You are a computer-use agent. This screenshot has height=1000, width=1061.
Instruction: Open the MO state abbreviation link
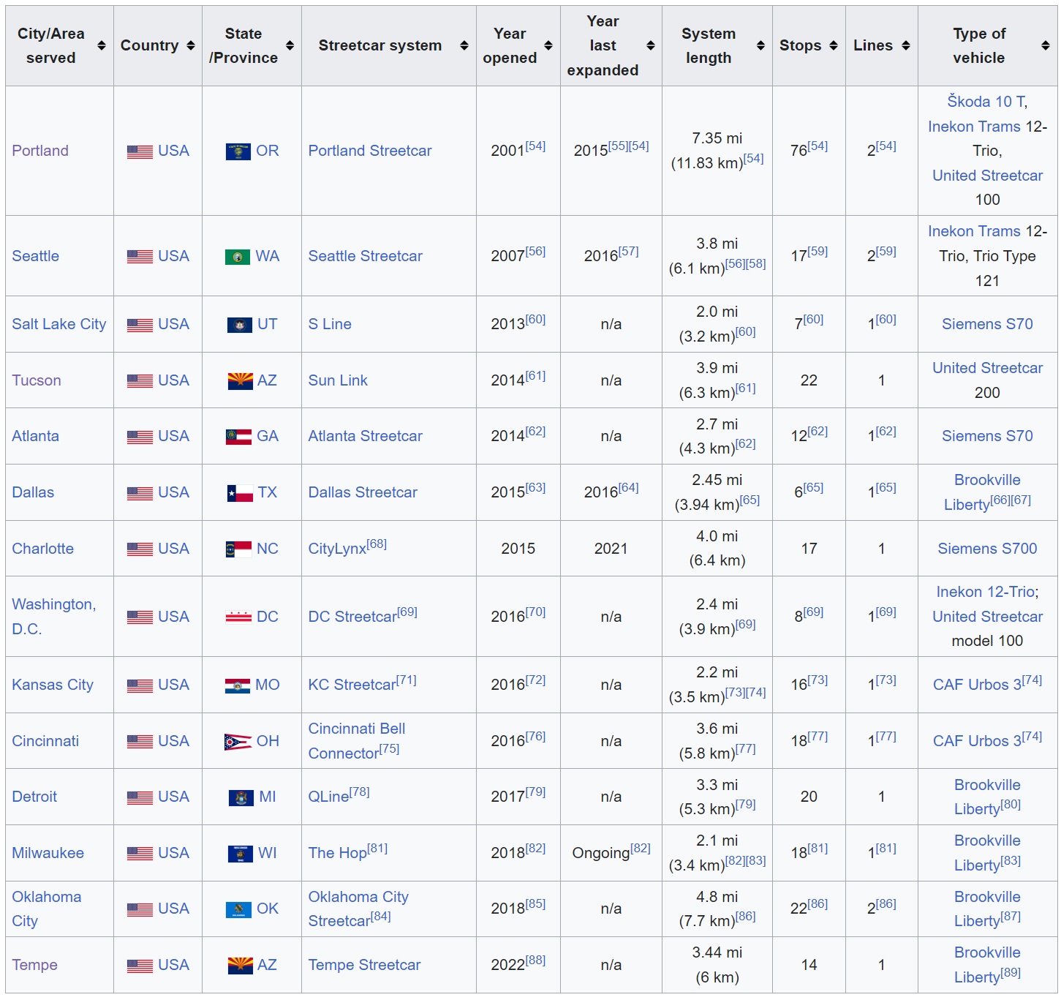click(268, 685)
